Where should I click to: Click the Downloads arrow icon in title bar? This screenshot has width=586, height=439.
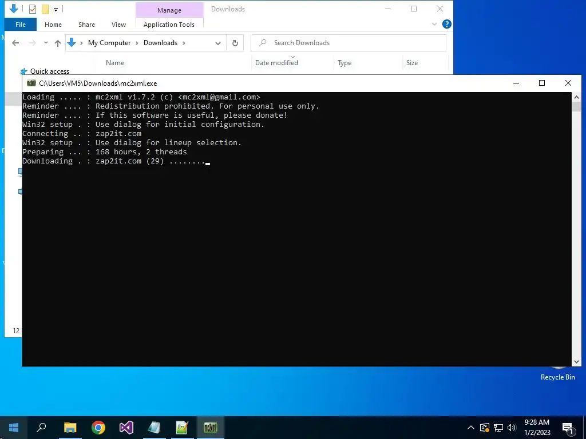14,9
